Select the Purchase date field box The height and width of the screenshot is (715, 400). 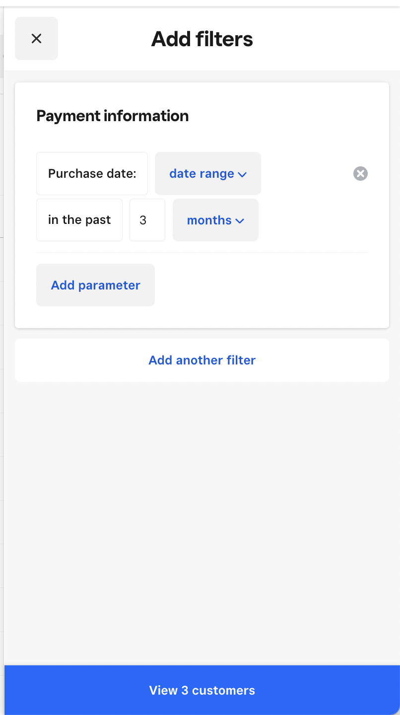coord(92,173)
